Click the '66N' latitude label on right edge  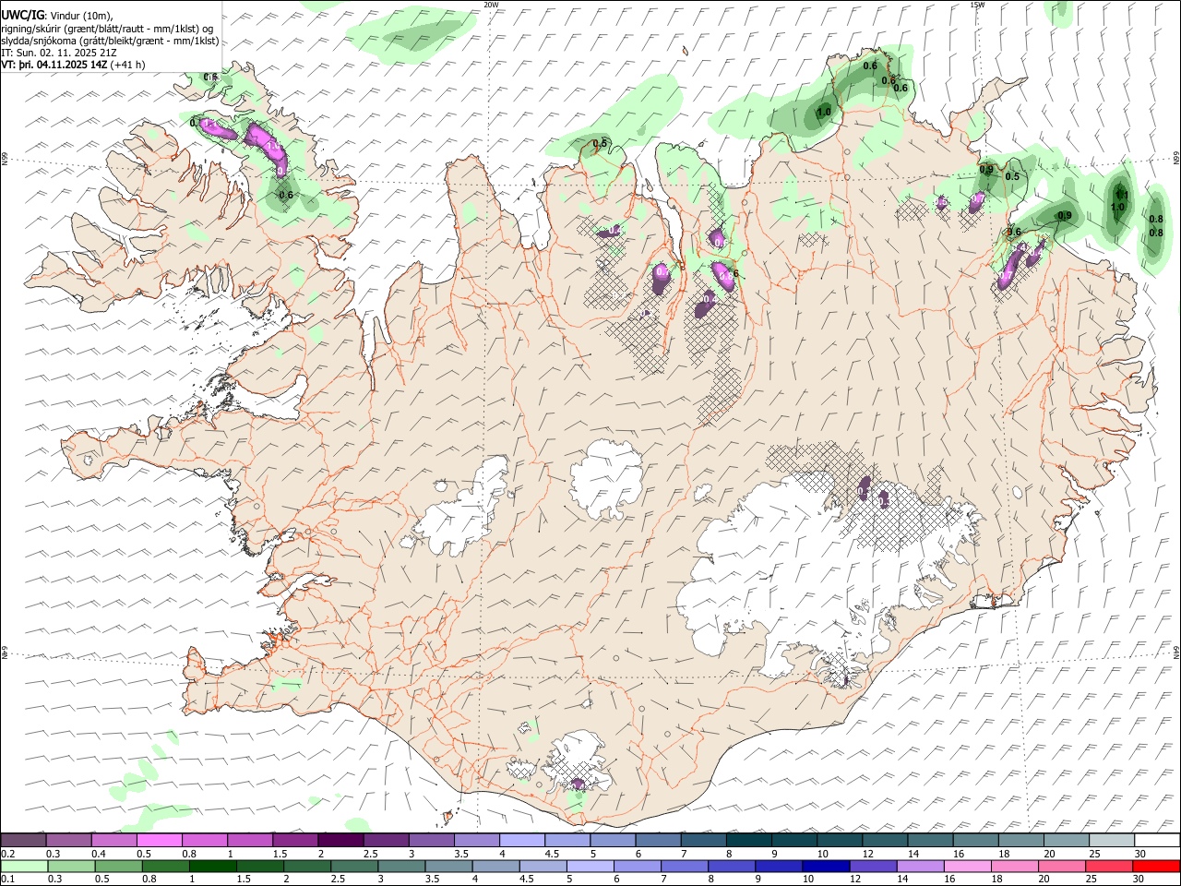pos(1176,160)
